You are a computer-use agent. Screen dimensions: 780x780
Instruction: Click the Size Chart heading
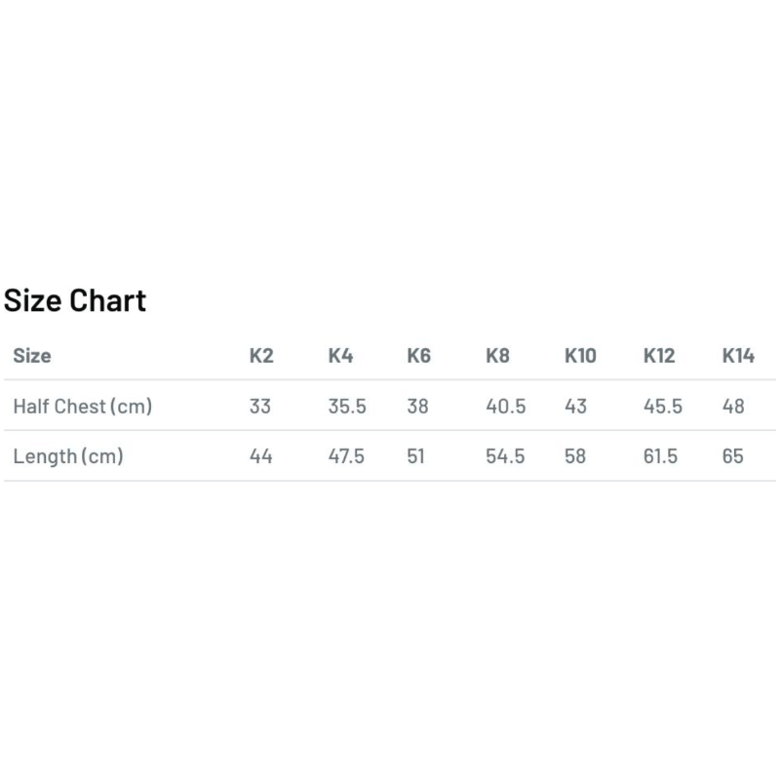75,300
